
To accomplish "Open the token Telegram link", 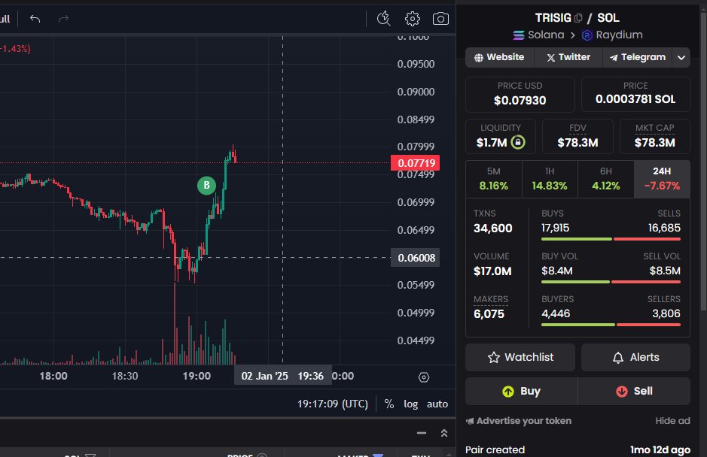I will 638,57.
